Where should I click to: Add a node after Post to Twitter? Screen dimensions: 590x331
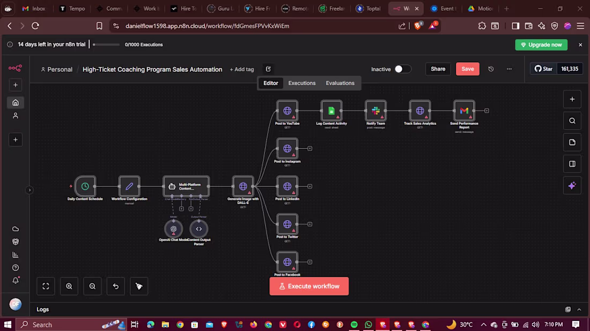coord(309,224)
